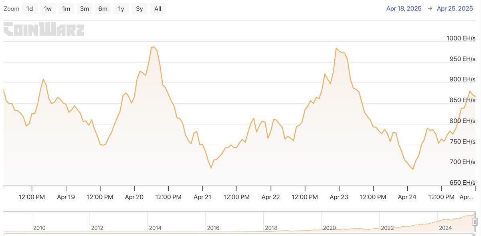Image resolution: width=481 pixels, height=236 pixels.
Task: Click the 2024 label in the navigator
Action: pos(446,228)
